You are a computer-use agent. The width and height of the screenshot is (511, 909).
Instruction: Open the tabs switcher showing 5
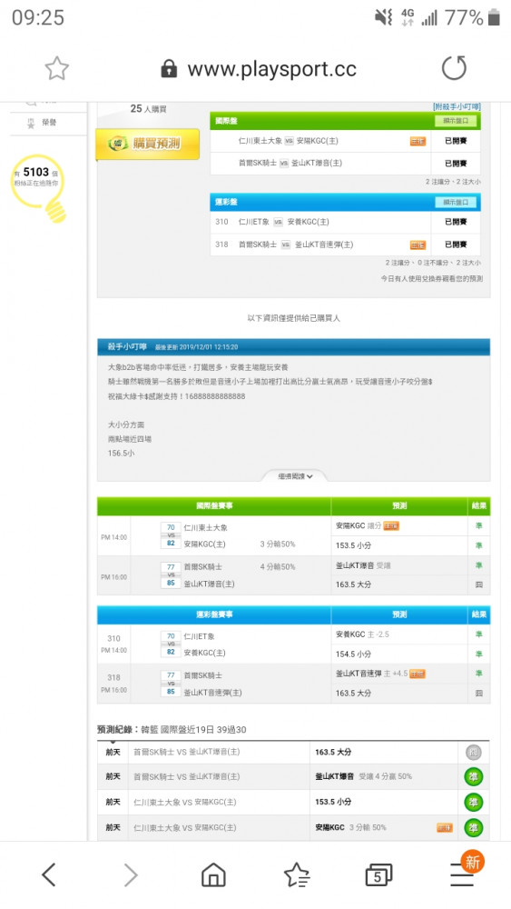click(x=378, y=874)
